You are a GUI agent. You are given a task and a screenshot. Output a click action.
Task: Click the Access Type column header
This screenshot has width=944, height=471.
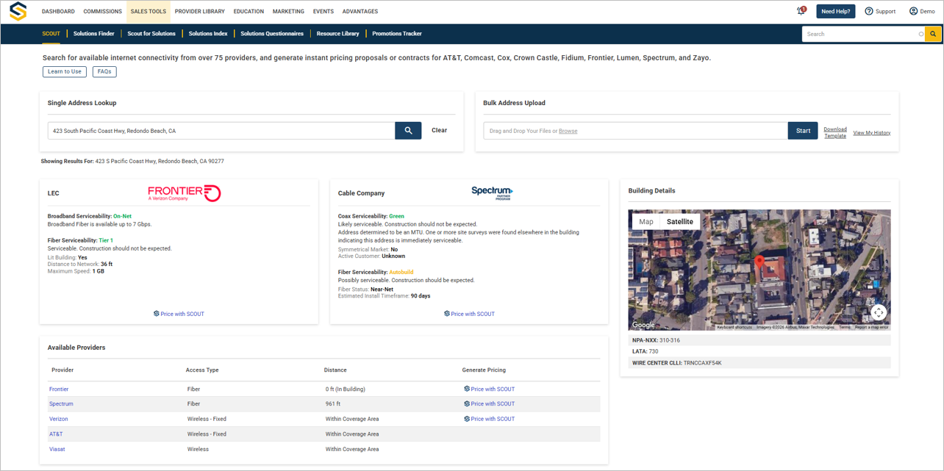pos(202,370)
